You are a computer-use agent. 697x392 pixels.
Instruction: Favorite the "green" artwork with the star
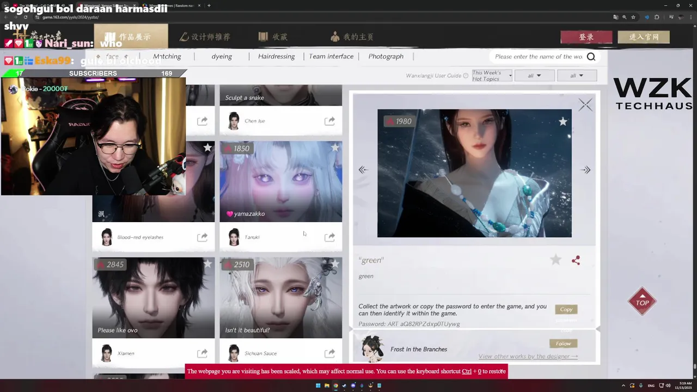[x=555, y=260]
